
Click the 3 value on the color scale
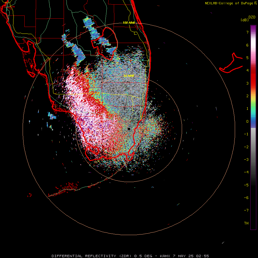click(x=247, y=83)
